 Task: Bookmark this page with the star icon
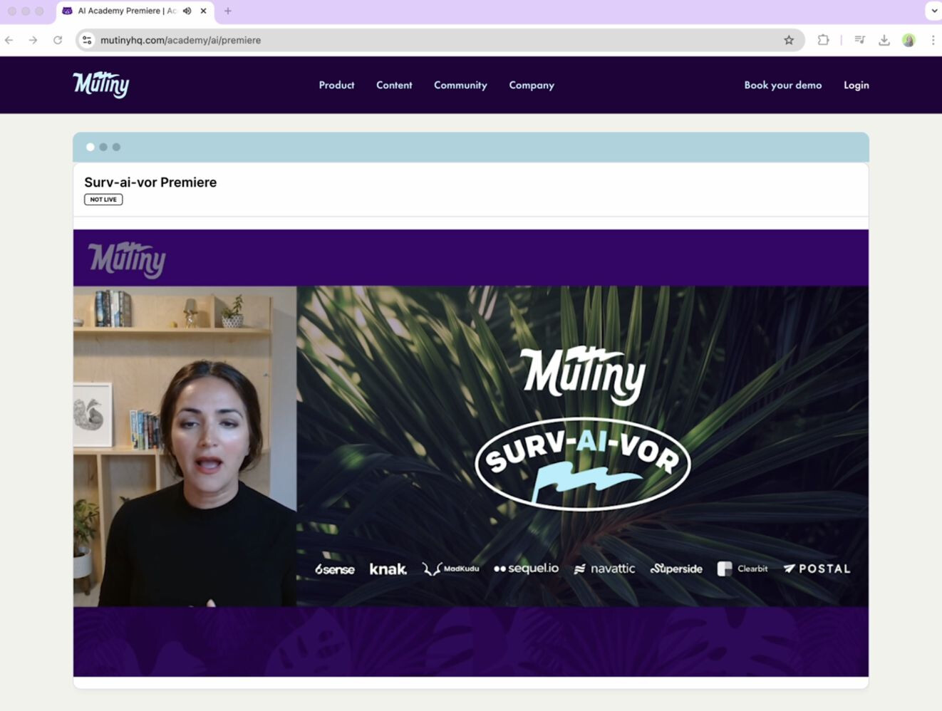pyautogui.click(x=789, y=40)
